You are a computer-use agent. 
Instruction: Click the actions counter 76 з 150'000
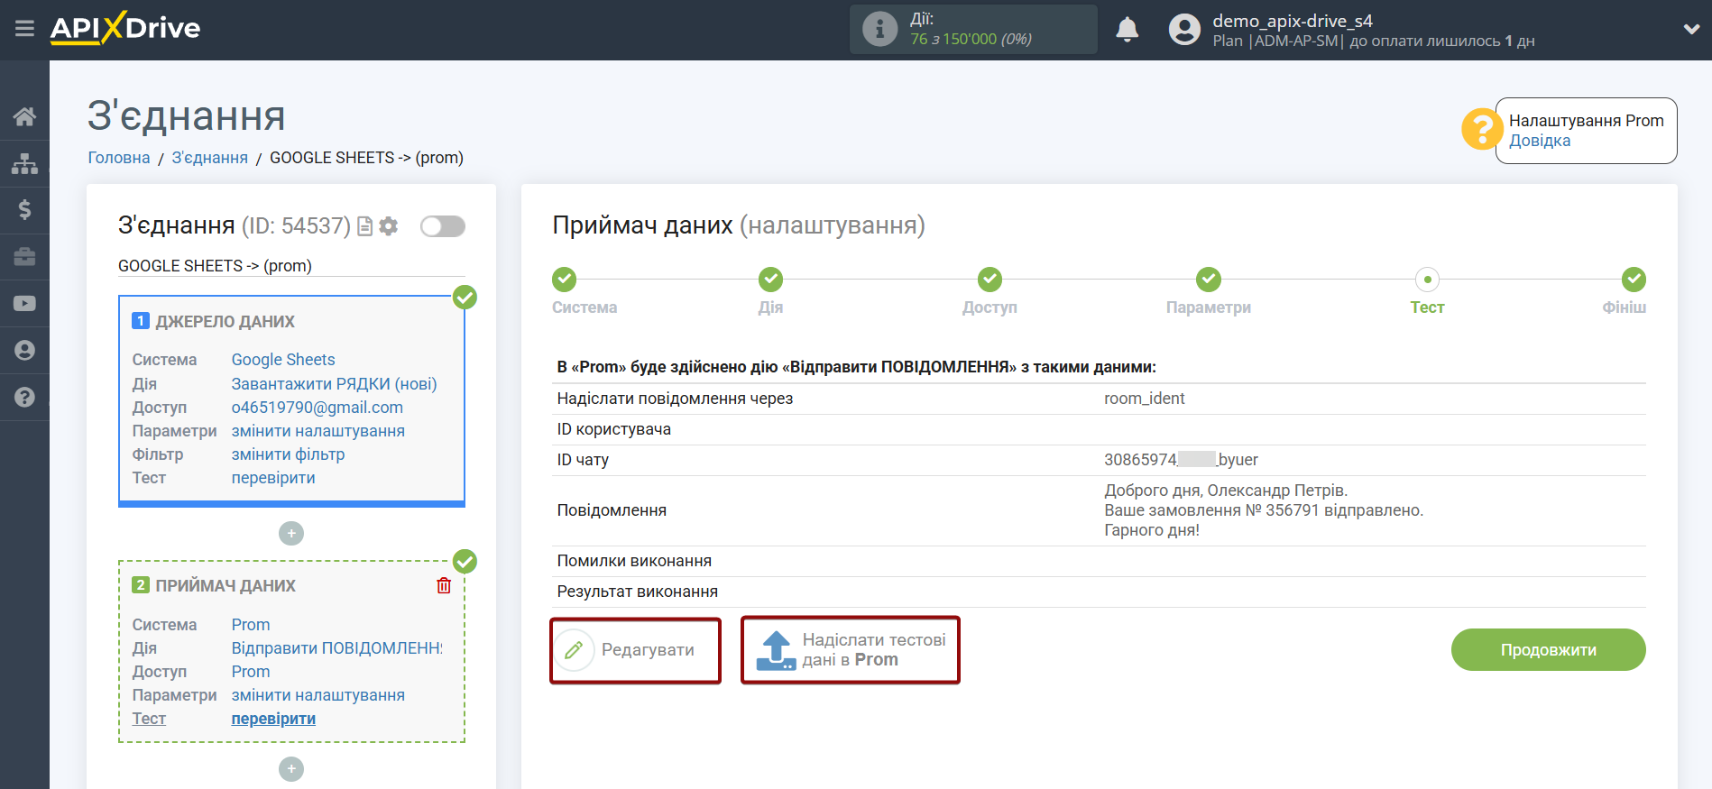971,40
